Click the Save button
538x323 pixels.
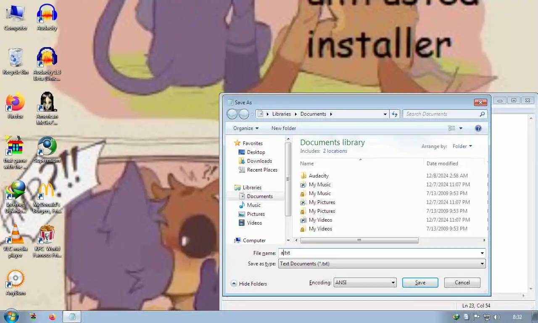coord(420,283)
